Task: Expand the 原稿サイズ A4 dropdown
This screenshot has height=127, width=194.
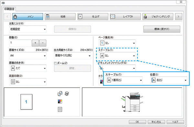Action: click(28, 56)
